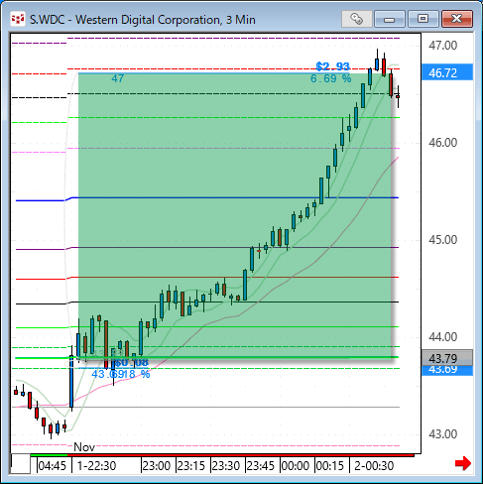Click the latest candle at the chart's right edge

(398, 96)
